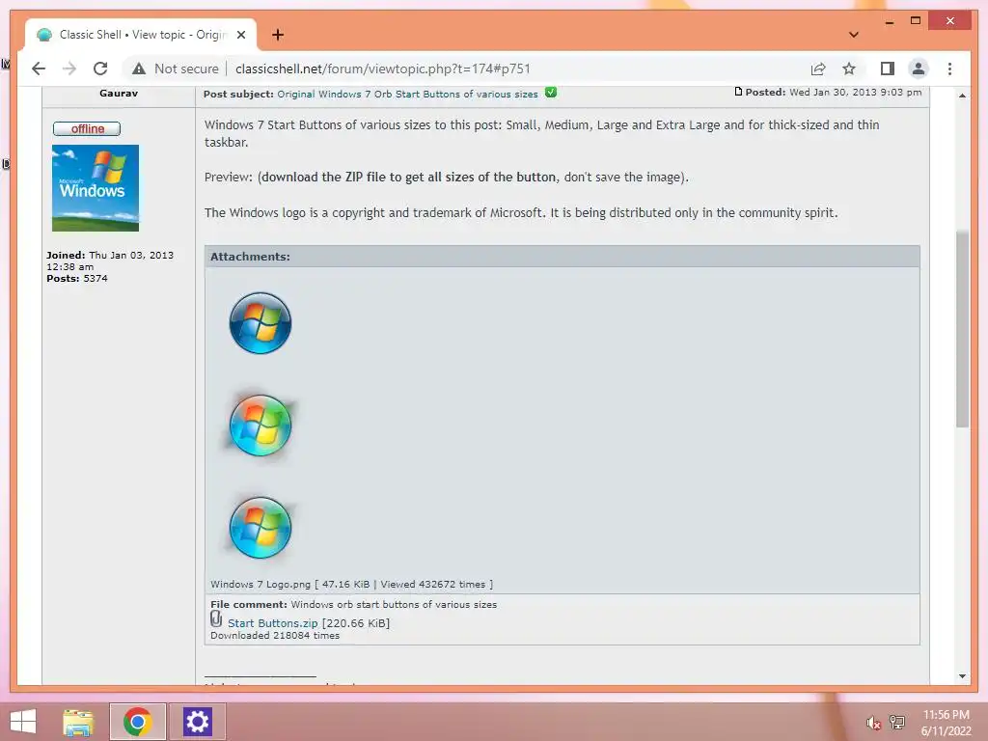
Task: Click the Gaurav username
Action: click(x=119, y=94)
